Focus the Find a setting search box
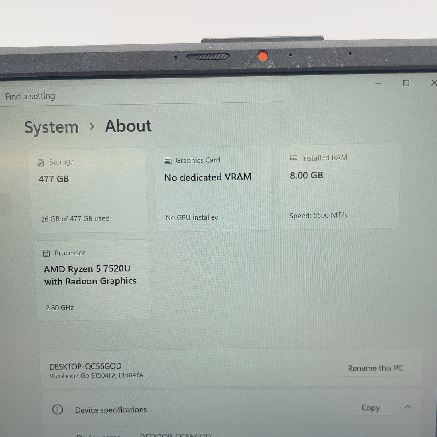The height and width of the screenshot is (437, 437). coord(146,96)
